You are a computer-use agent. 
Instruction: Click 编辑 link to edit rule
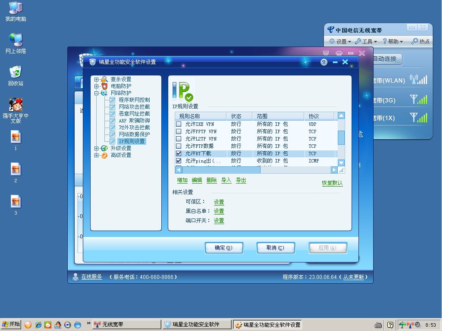point(197,180)
